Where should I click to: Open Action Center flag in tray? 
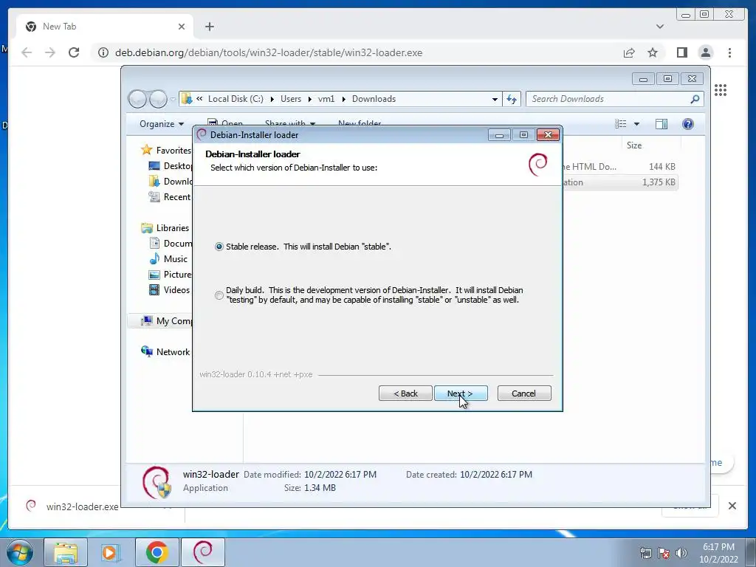[664, 553]
